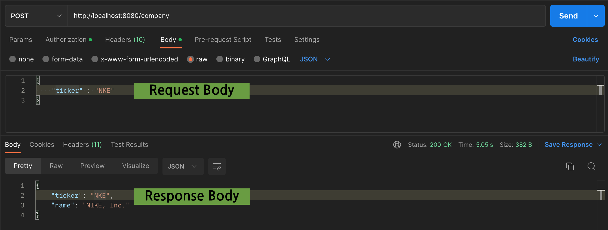
Task: Click the "NIKE, Inc." value in response
Action: click(106, 205)
